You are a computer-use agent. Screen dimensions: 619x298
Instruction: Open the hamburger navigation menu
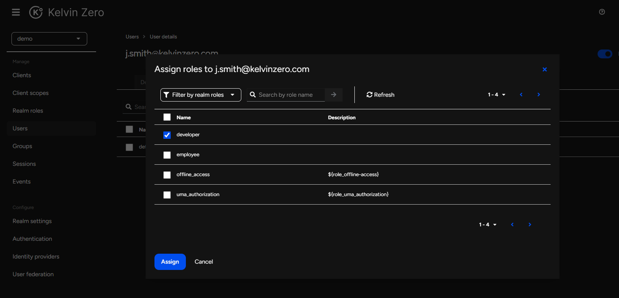pyautogui.click(x=16, y=13)
